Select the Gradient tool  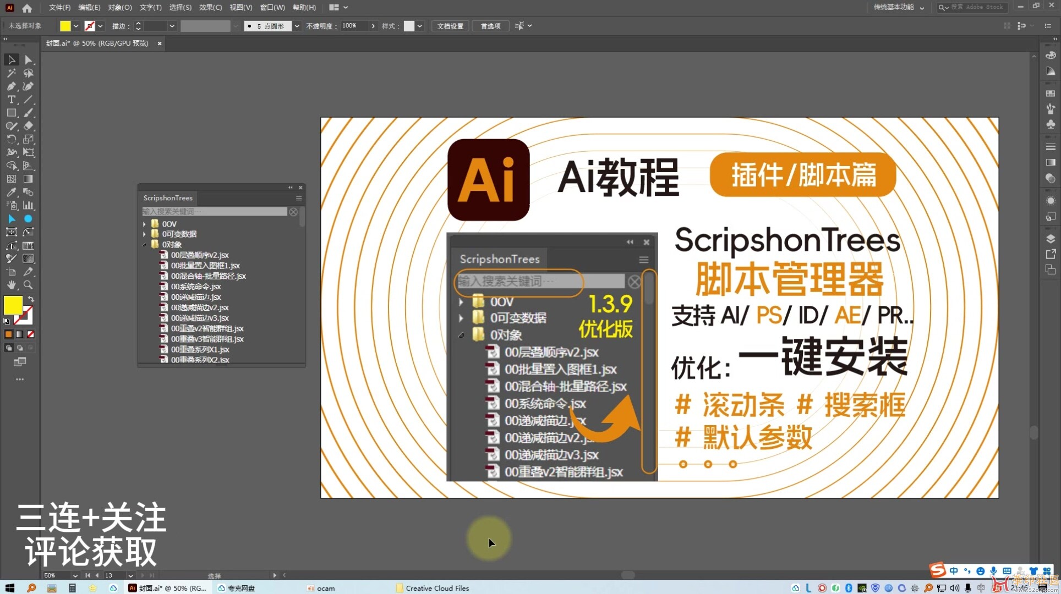(29, 179)
